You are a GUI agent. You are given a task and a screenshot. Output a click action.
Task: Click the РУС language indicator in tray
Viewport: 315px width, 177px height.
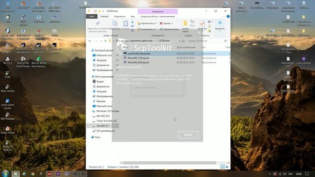click(x=290, y=174)
